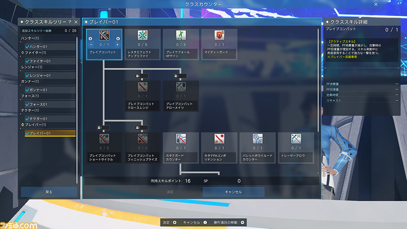This screenshot has height=229, width=407.
Task: Increase ブレイブコンバット skill level with plus
Action: (x=117, y=45)
